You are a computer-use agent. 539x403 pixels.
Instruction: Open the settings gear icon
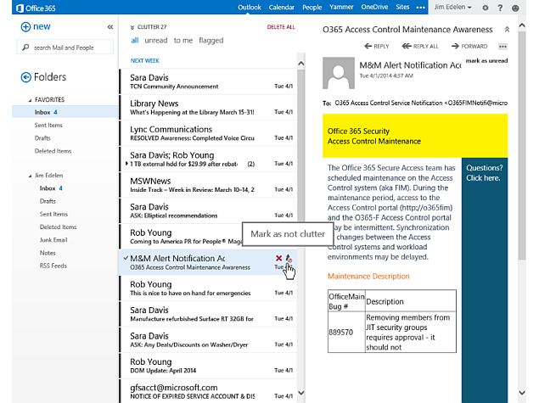(486, 8)
